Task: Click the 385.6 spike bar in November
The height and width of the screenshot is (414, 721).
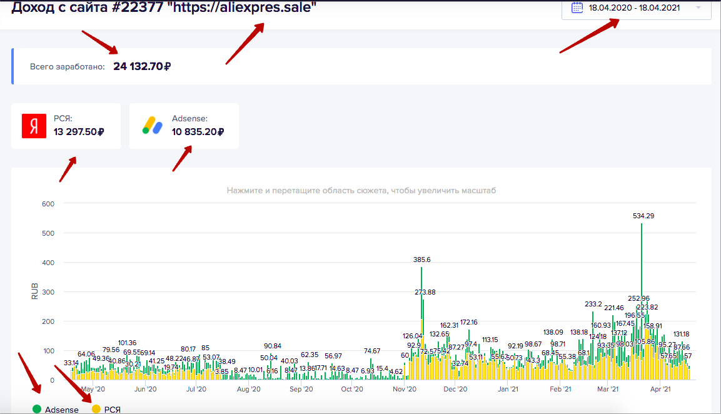Action: [421, 323]
